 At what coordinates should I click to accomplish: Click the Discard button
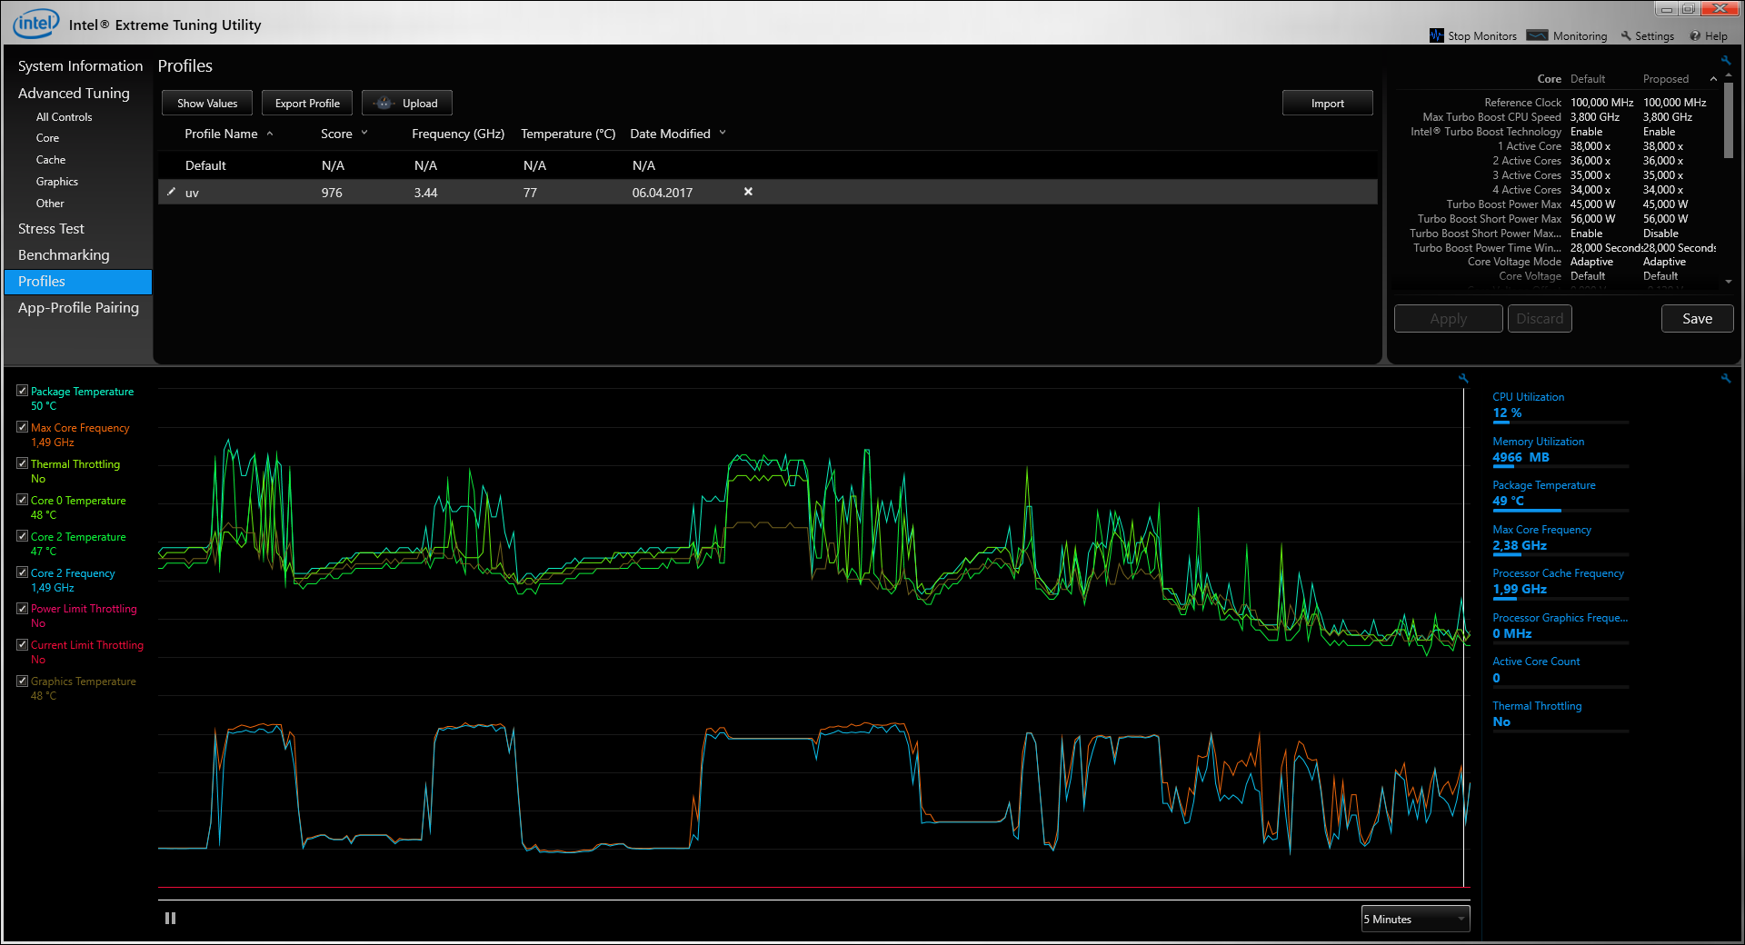tap(1540, 318)
